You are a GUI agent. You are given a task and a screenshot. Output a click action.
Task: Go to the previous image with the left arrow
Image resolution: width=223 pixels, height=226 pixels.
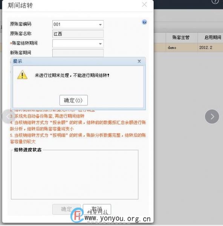tap(7, 116)
